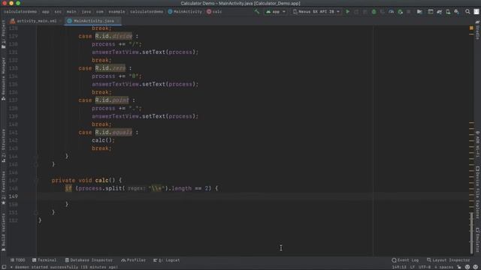Viewport: 481px width, 270px height.
Task: Open the Gradle panel on the right edge
Action: point(478,31)
